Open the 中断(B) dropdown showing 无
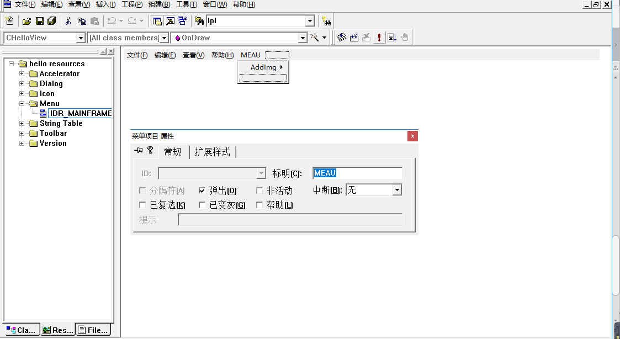The height and width of the screenshot is (339, 620). [x=396, y=190]
